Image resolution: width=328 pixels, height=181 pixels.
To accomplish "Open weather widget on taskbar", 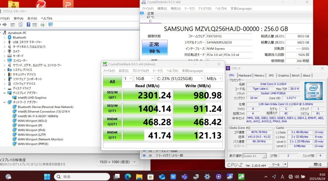I will (8, 177).
